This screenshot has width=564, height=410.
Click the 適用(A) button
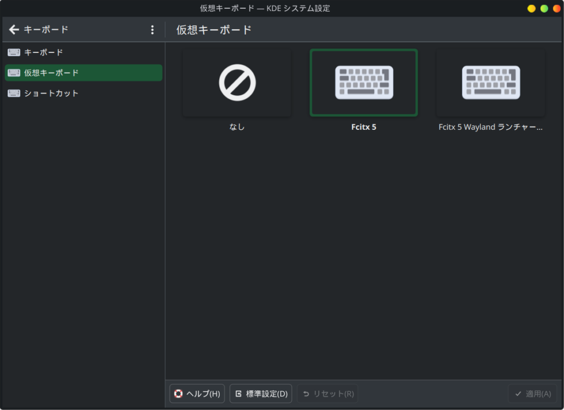click(533, 393)
